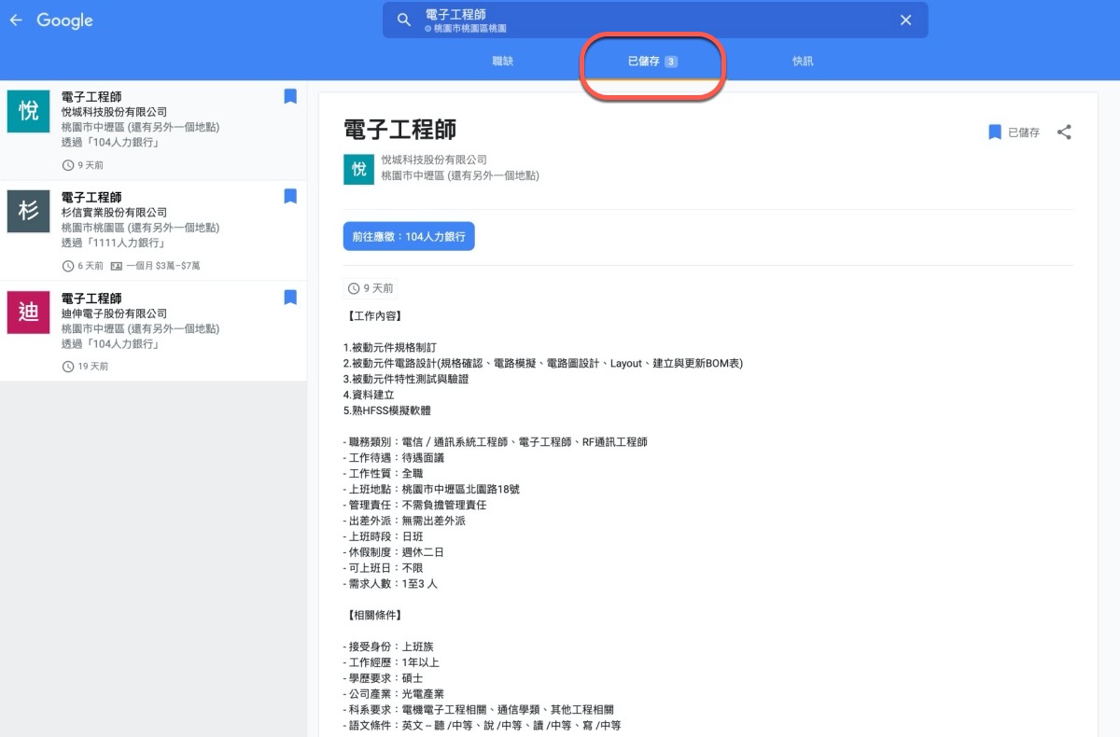Open the Google logo homepage
This screenshot has width=1120, height=737.
64,21
